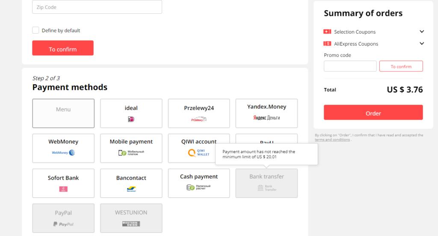Image resolution: width=438 pixels, height=236 pixels.
Task: Click the Bancontact logo icon
Action: 131,189
